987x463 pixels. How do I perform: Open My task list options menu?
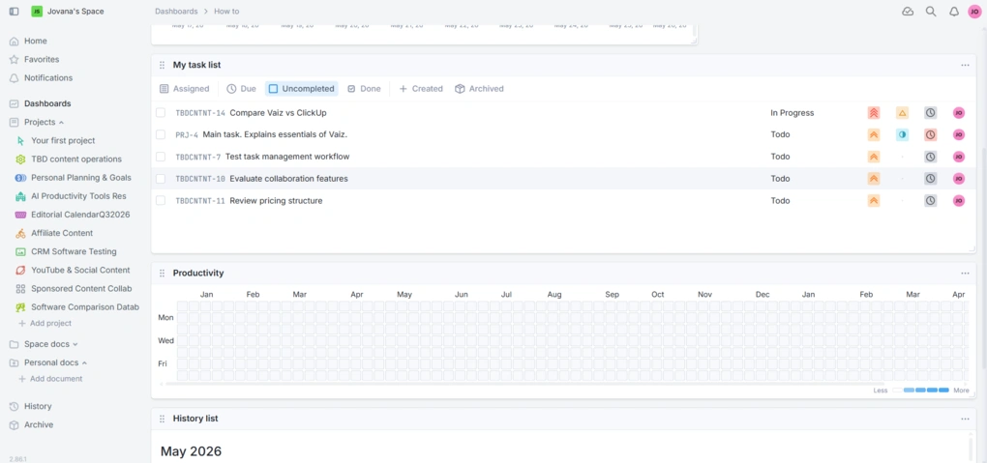tap(965, 65)
